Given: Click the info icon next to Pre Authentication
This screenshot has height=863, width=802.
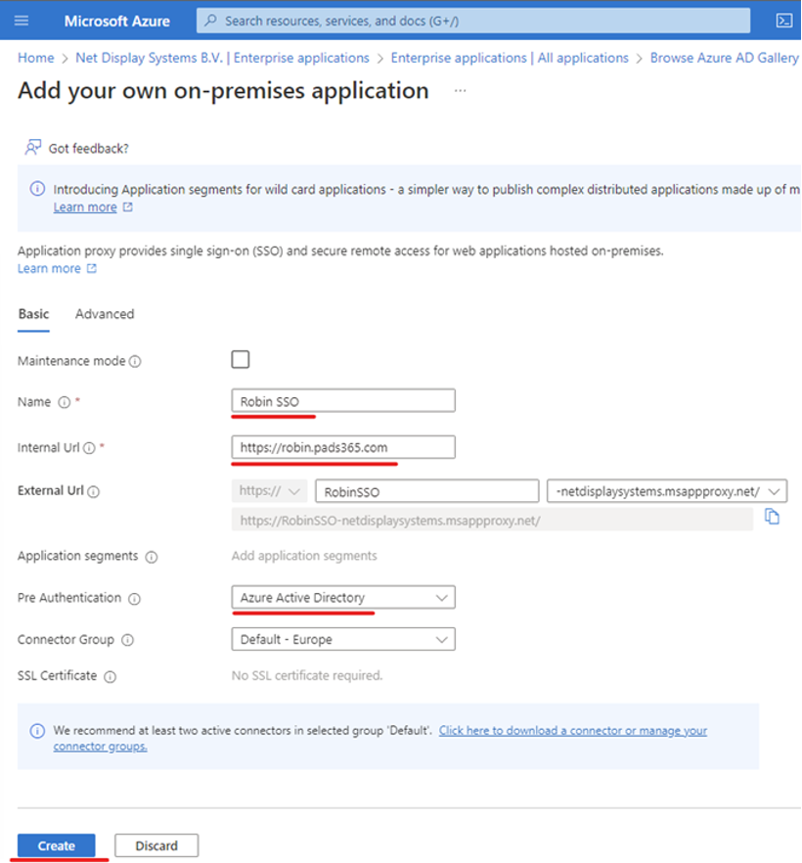Looking at the screenshot, I should coord(134,599).
